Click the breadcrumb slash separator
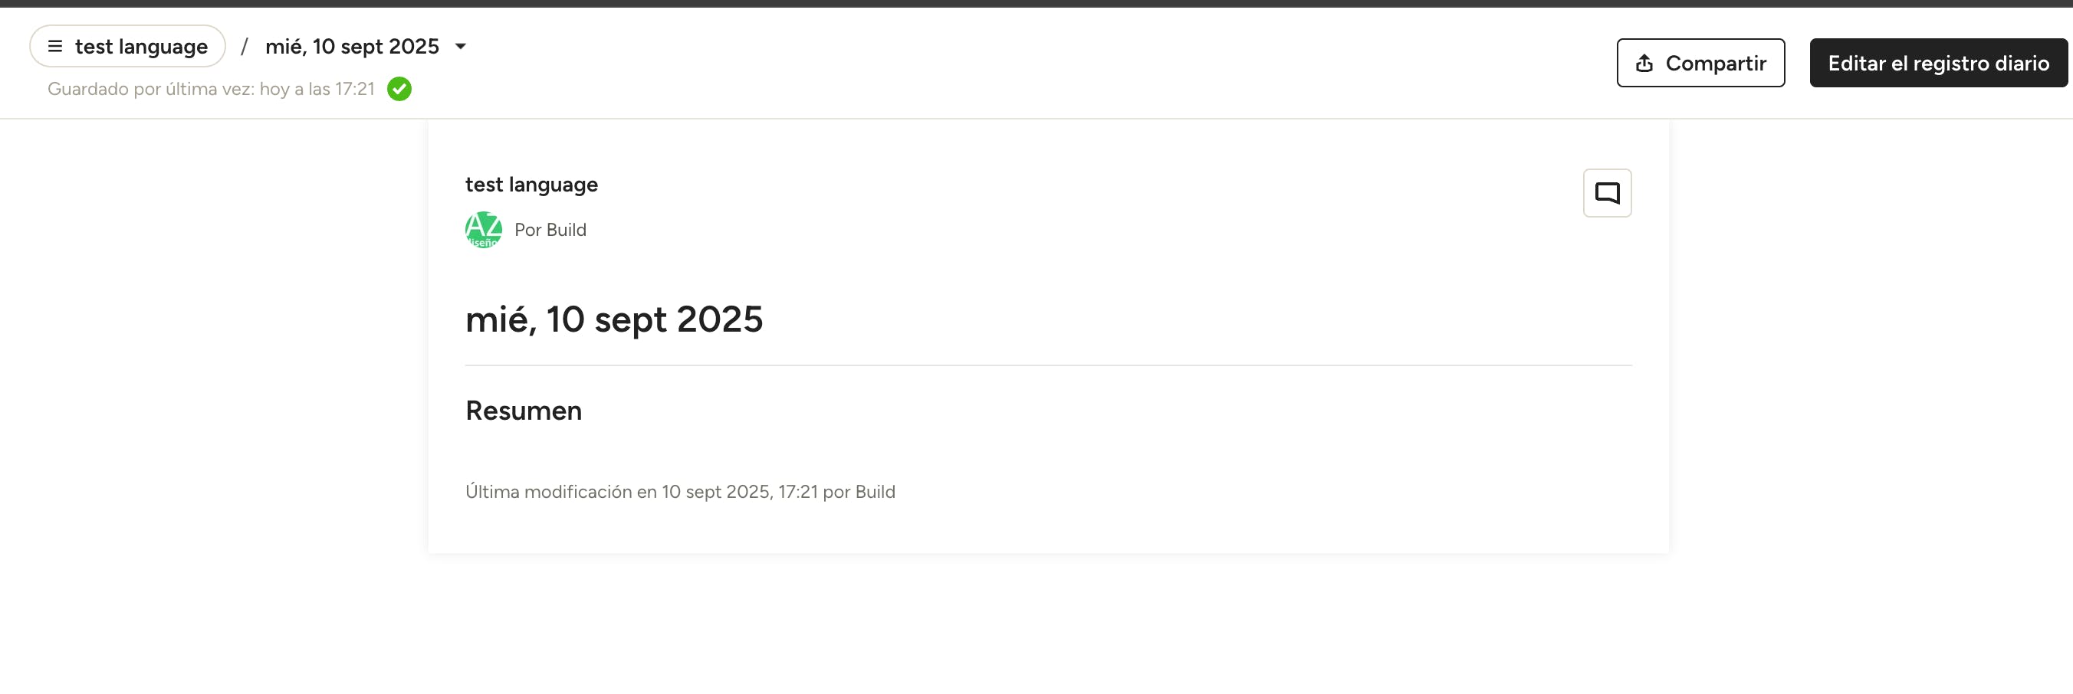2073x694 pixels. pyautogui.click(x=244, y=47)
